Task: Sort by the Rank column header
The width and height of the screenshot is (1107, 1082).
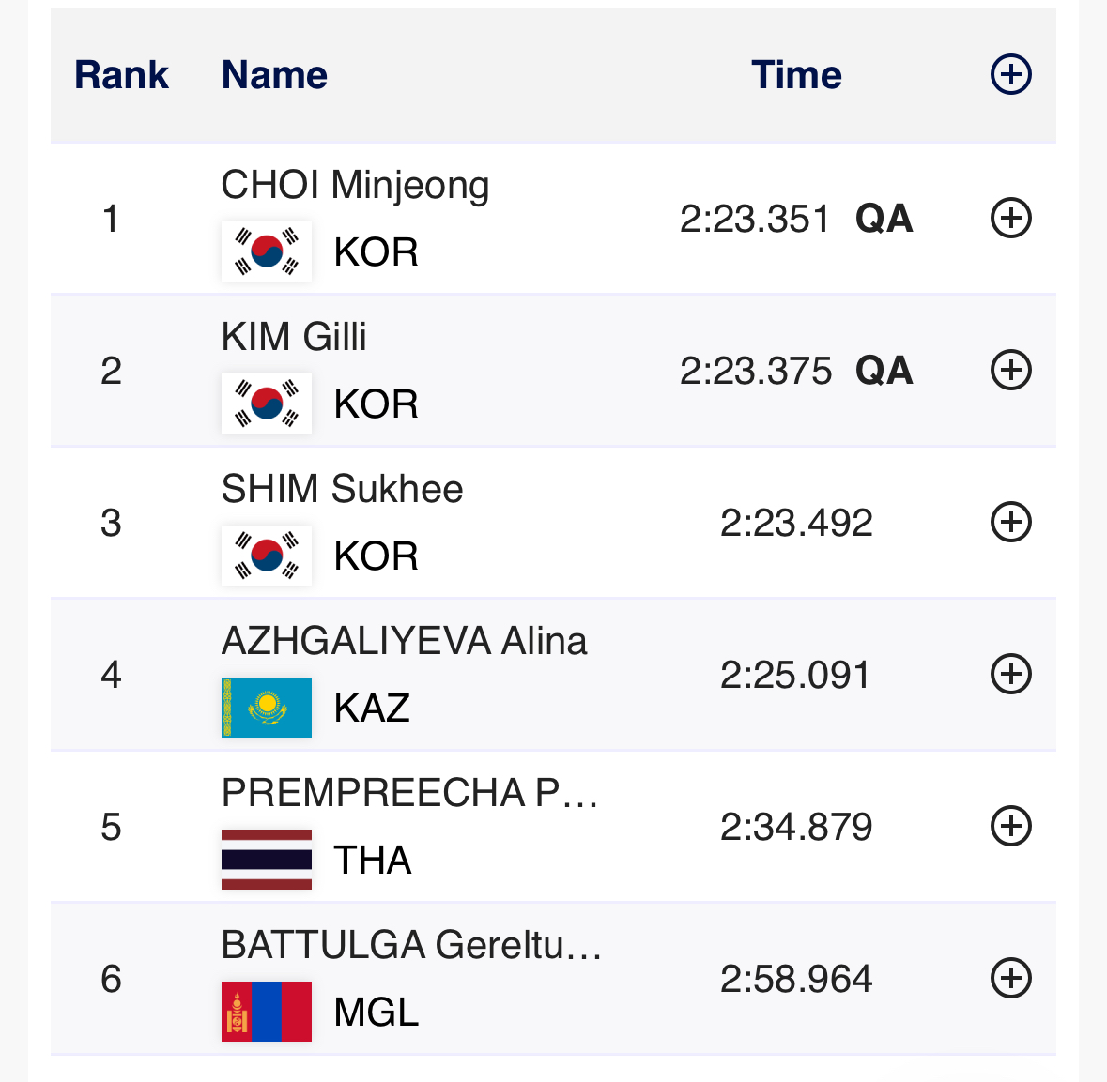Action: (121, 75)
